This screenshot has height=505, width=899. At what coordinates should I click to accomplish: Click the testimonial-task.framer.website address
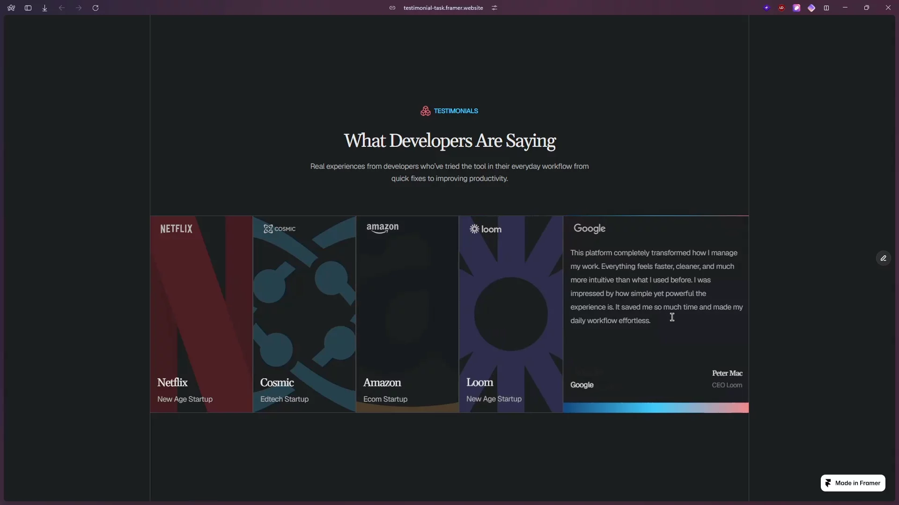[443, 8]
